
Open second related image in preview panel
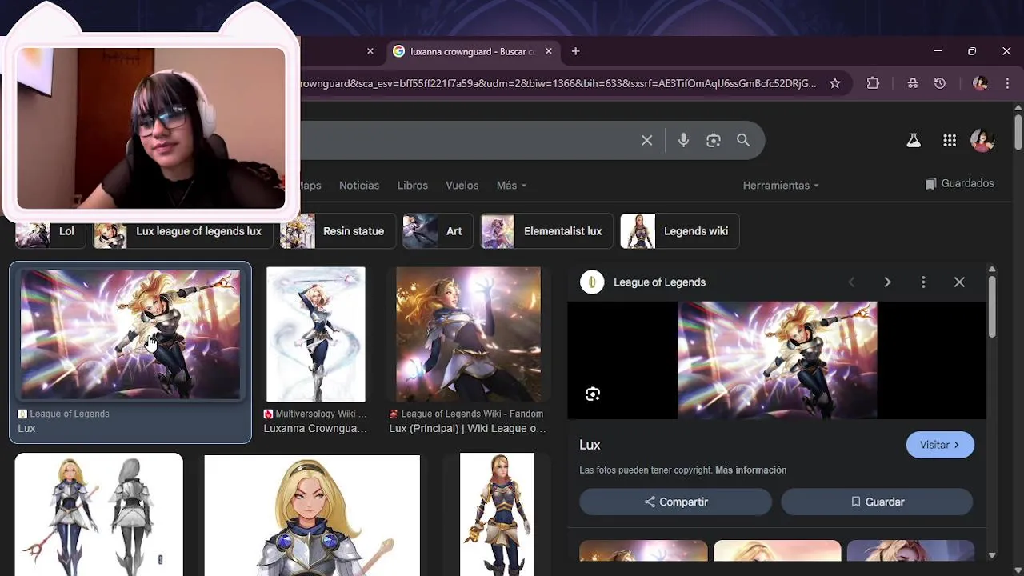click(x=777, y=550)
